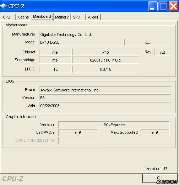
Task: Close the CPU-Z window
Action: [173, 6]
